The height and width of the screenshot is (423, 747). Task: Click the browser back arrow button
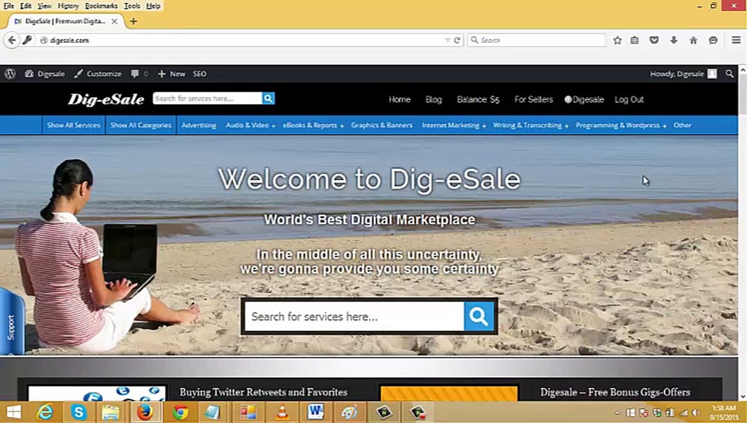[11, 40]
